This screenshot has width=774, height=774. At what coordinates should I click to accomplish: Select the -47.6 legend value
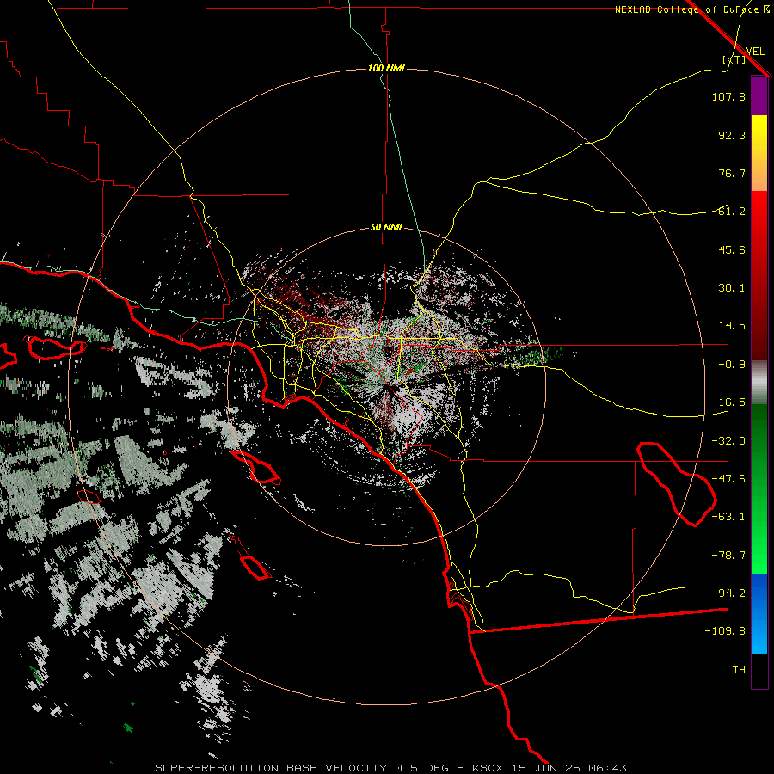pyautogui.click(x=728, y=479)
